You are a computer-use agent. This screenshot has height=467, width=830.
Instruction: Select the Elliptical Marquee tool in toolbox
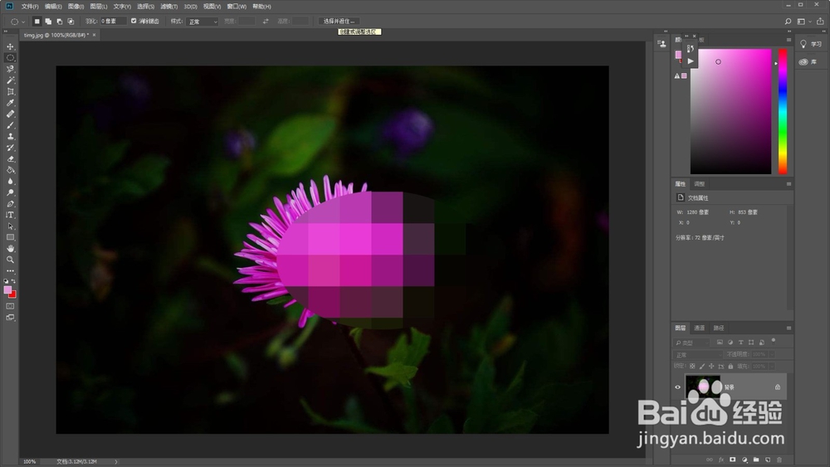pyautogui.click(x=10, y=57)
